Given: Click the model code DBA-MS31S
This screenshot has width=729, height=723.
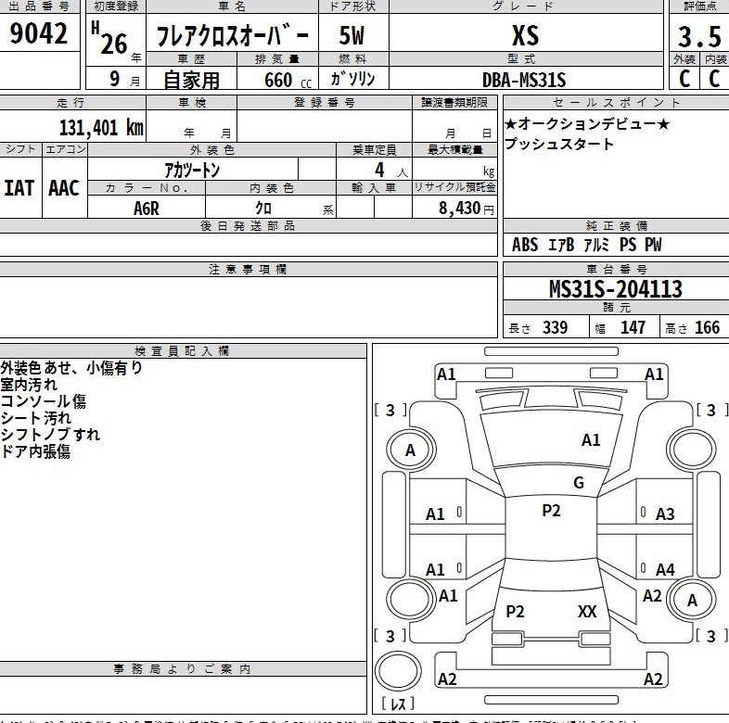Looking at the screenshot, I should pyautogui.click(x=524, y=81).
